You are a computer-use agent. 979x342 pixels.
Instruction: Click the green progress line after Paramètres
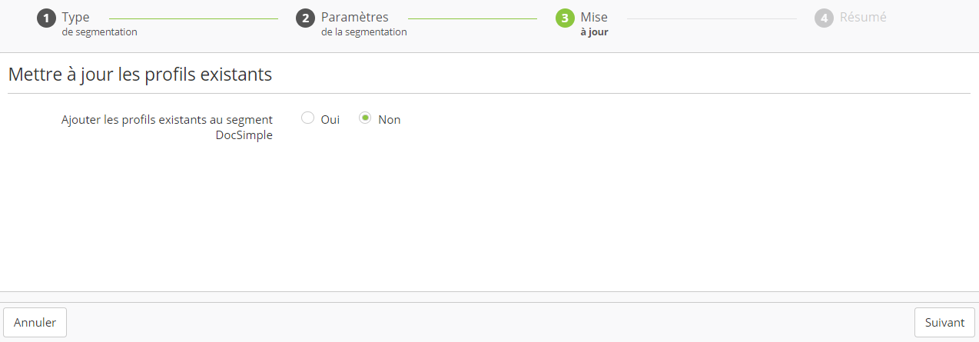472,18
